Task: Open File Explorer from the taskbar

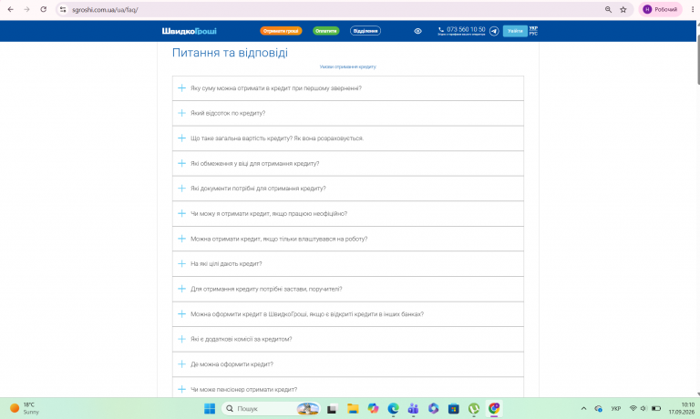Action: click(353, 408)
